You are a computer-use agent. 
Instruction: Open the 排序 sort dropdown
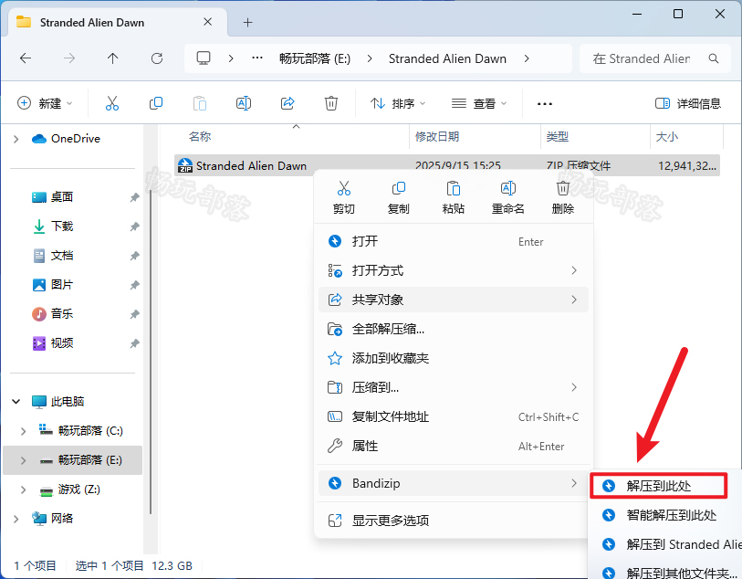(398, 103)
